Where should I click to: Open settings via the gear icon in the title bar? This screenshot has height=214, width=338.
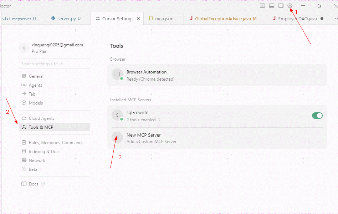(x=290, y=6)
